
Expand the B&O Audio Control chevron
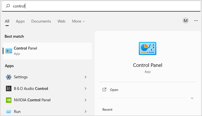[x=85, y=88]
